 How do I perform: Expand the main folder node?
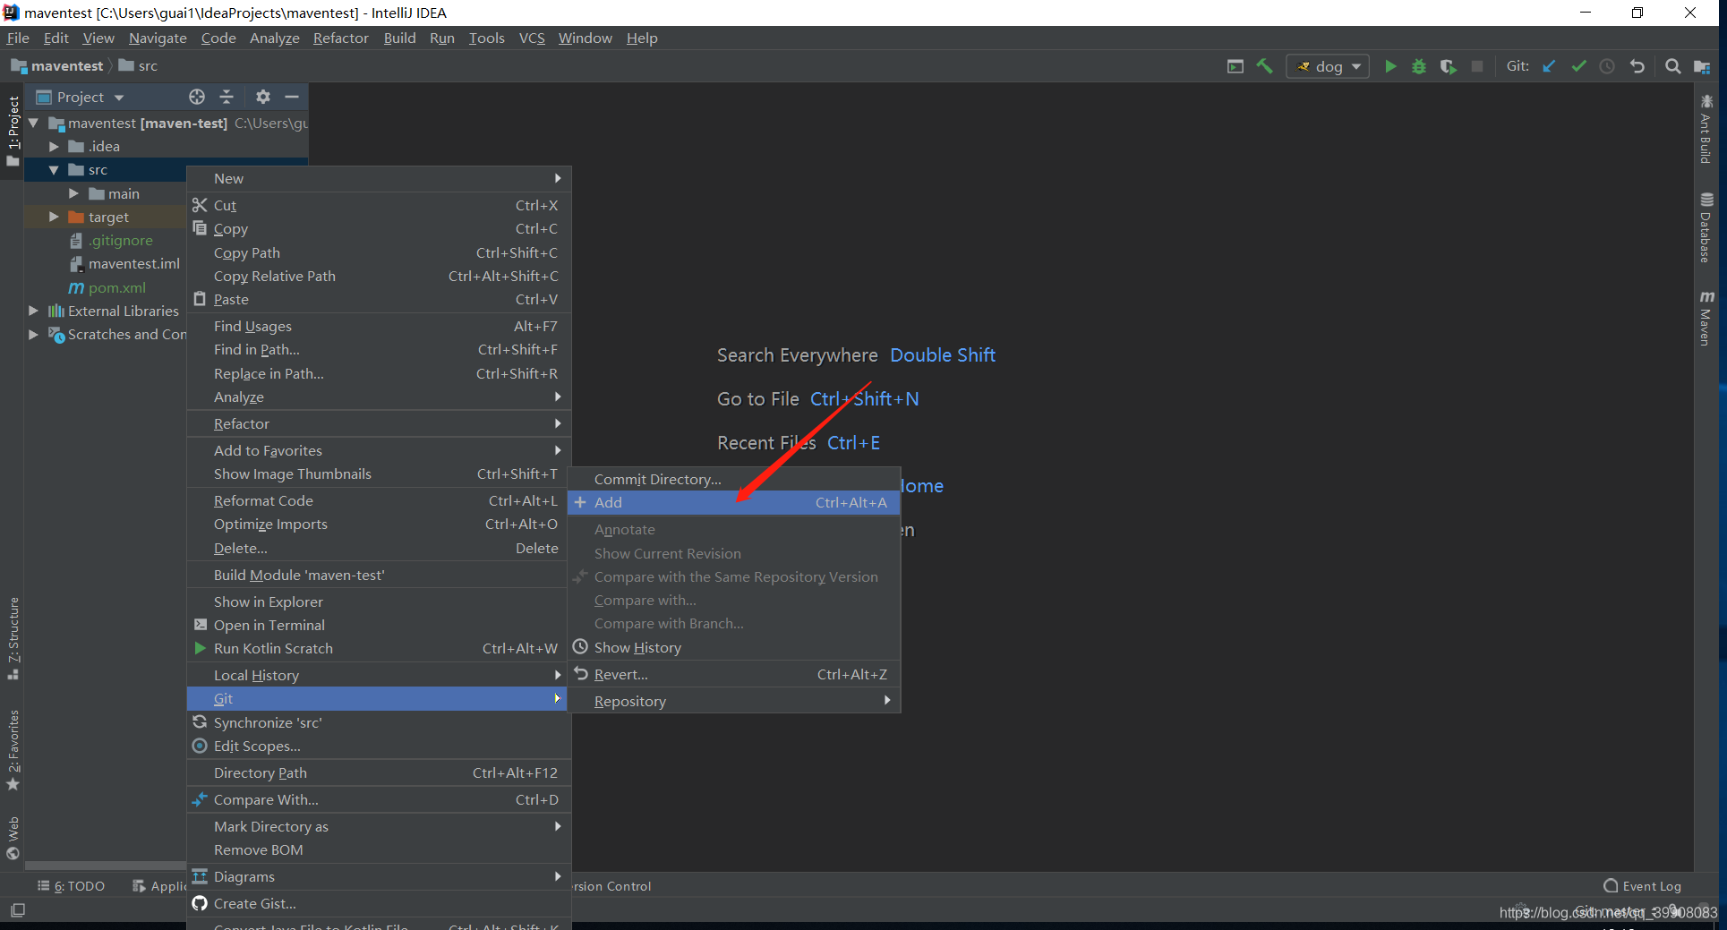(x=73, y=193)
